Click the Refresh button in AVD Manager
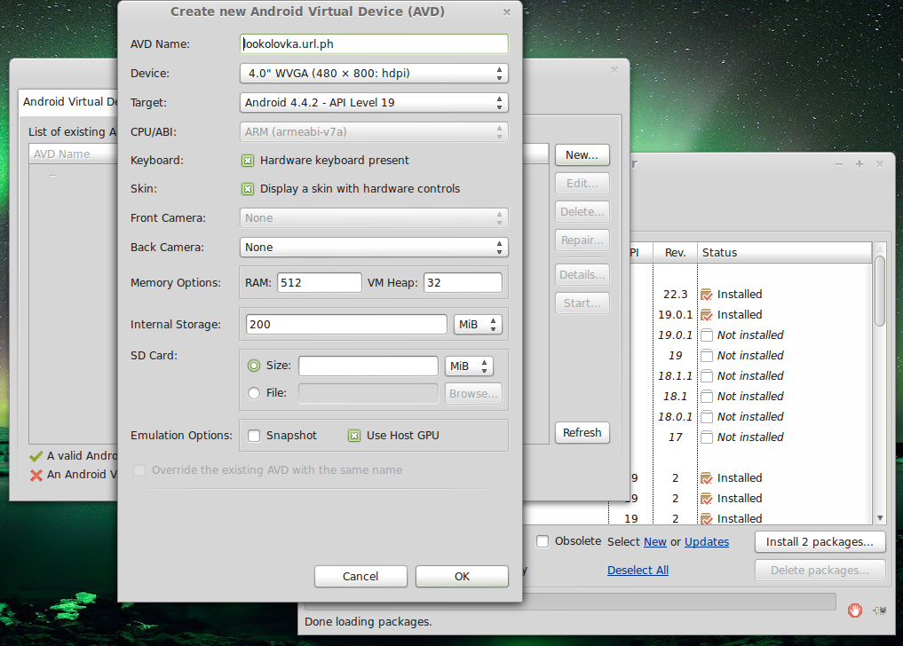903x646 pixels. pos(582,433)
